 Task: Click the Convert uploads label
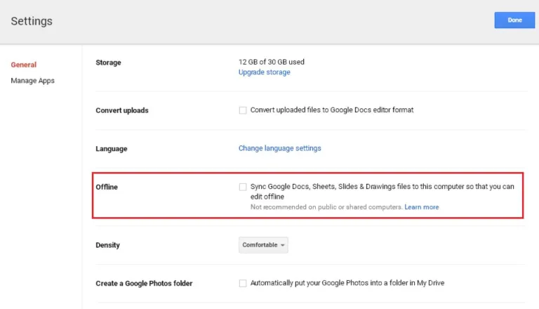click(122, 110)
